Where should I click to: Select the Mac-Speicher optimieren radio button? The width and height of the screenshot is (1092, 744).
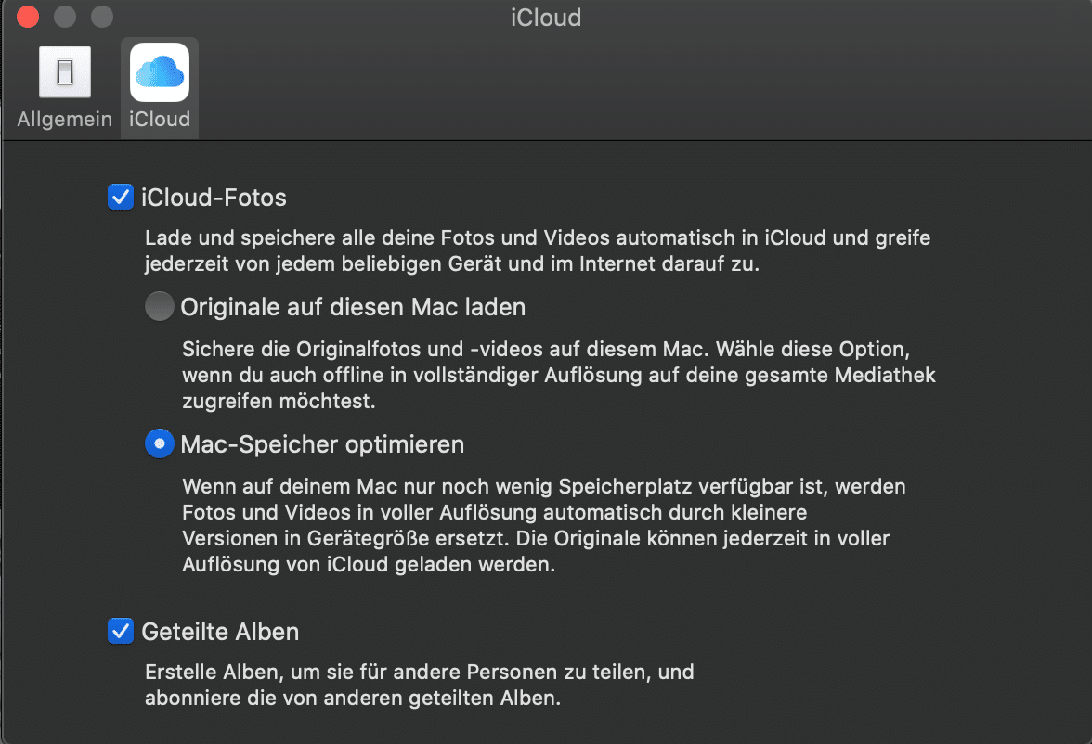[160, 443]
